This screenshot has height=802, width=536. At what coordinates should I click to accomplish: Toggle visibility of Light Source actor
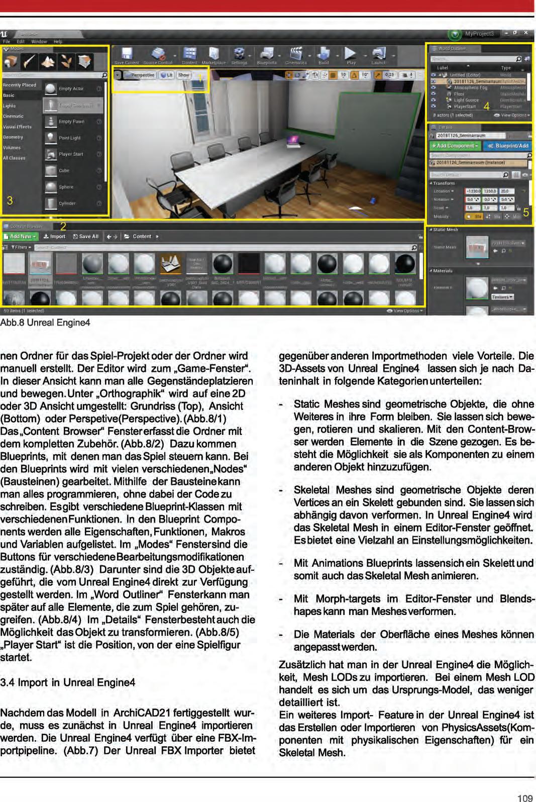coord(434,100)
